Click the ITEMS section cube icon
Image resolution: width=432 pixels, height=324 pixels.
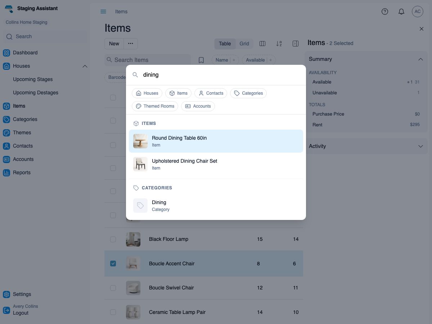pyautogui.click(x=136, y=123)
